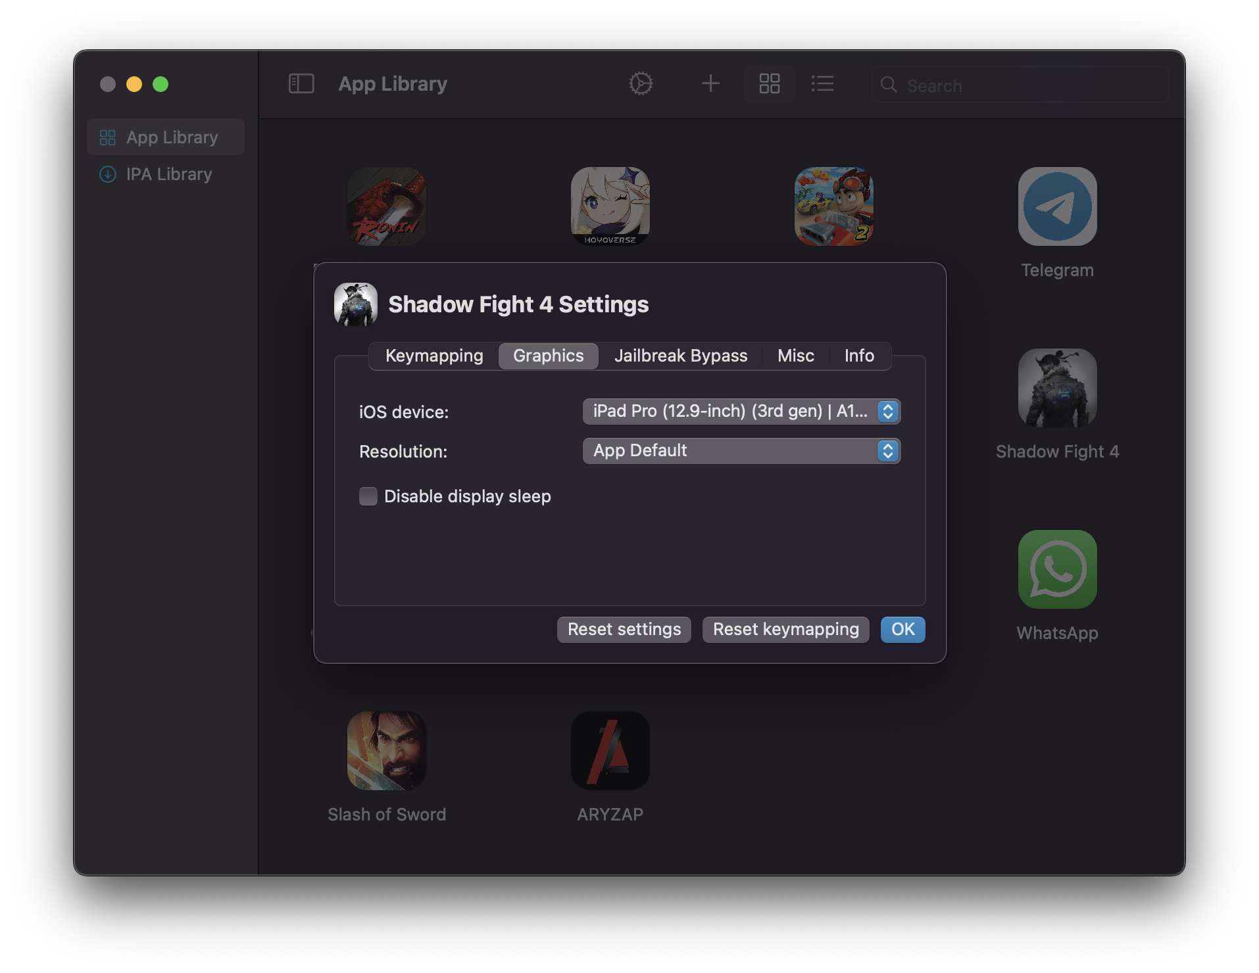This screenshot has width=1259, height=973.
Task: Open the settings gear in toolbar
Action: 641,83
